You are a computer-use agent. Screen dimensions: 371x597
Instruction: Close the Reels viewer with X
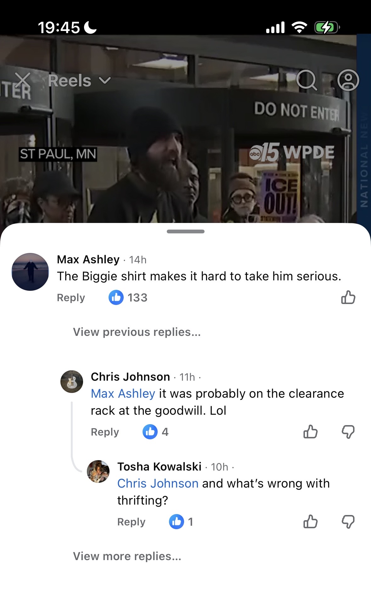coord(23,80)
